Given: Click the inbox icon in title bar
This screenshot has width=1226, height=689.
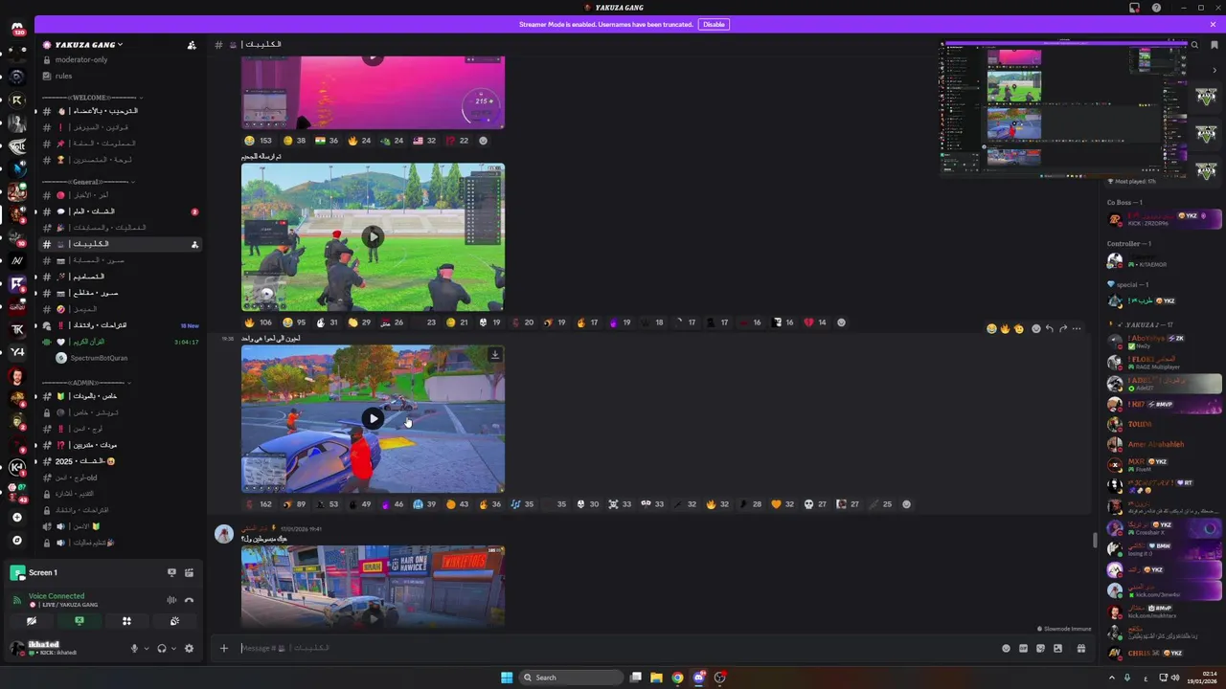Looking at the screenshot, I should 1134,8.
